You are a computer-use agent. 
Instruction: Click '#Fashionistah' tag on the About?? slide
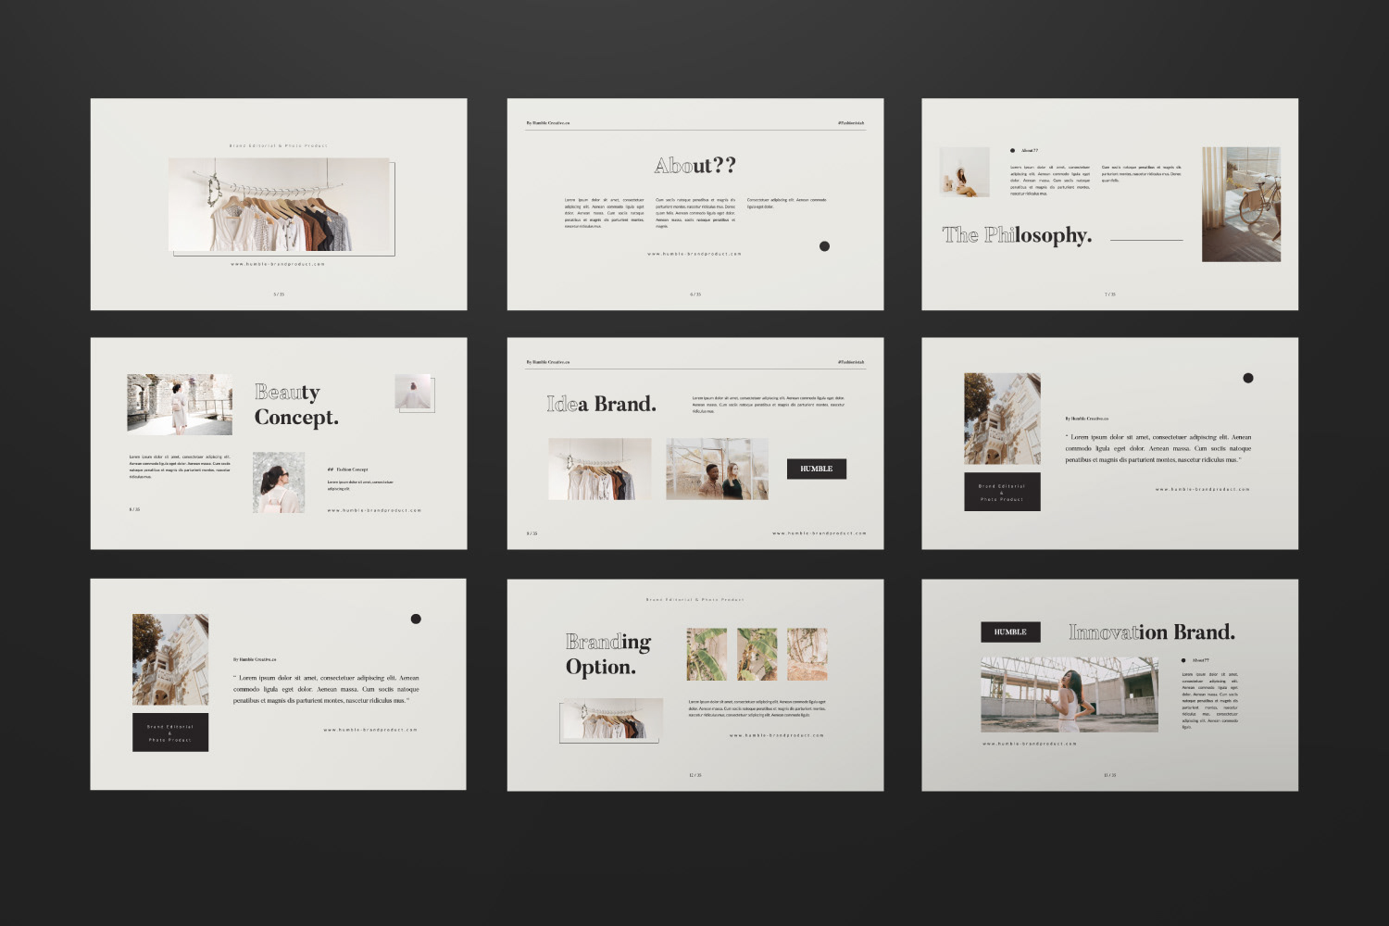coord(851,123)
